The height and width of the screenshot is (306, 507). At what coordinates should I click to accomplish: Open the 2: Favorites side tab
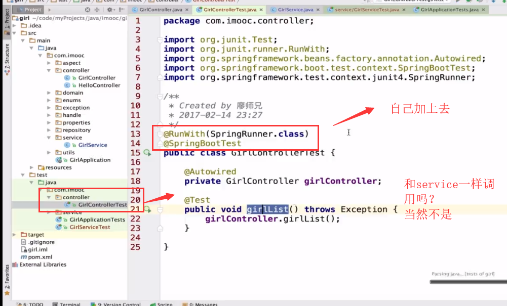click(7, 280)
